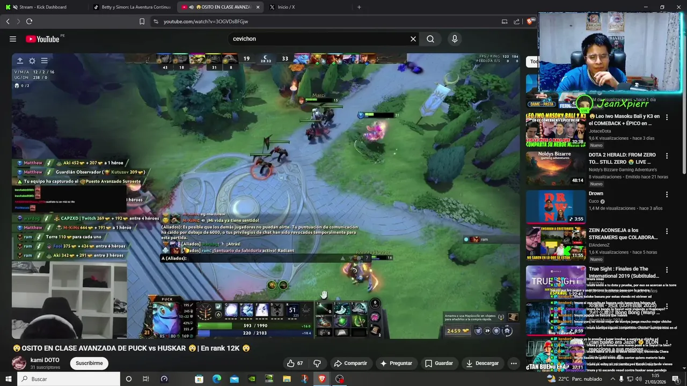Click the in-game settings gear icon
The width and height of the screenshot is (687, 386).
pos(32,61)
